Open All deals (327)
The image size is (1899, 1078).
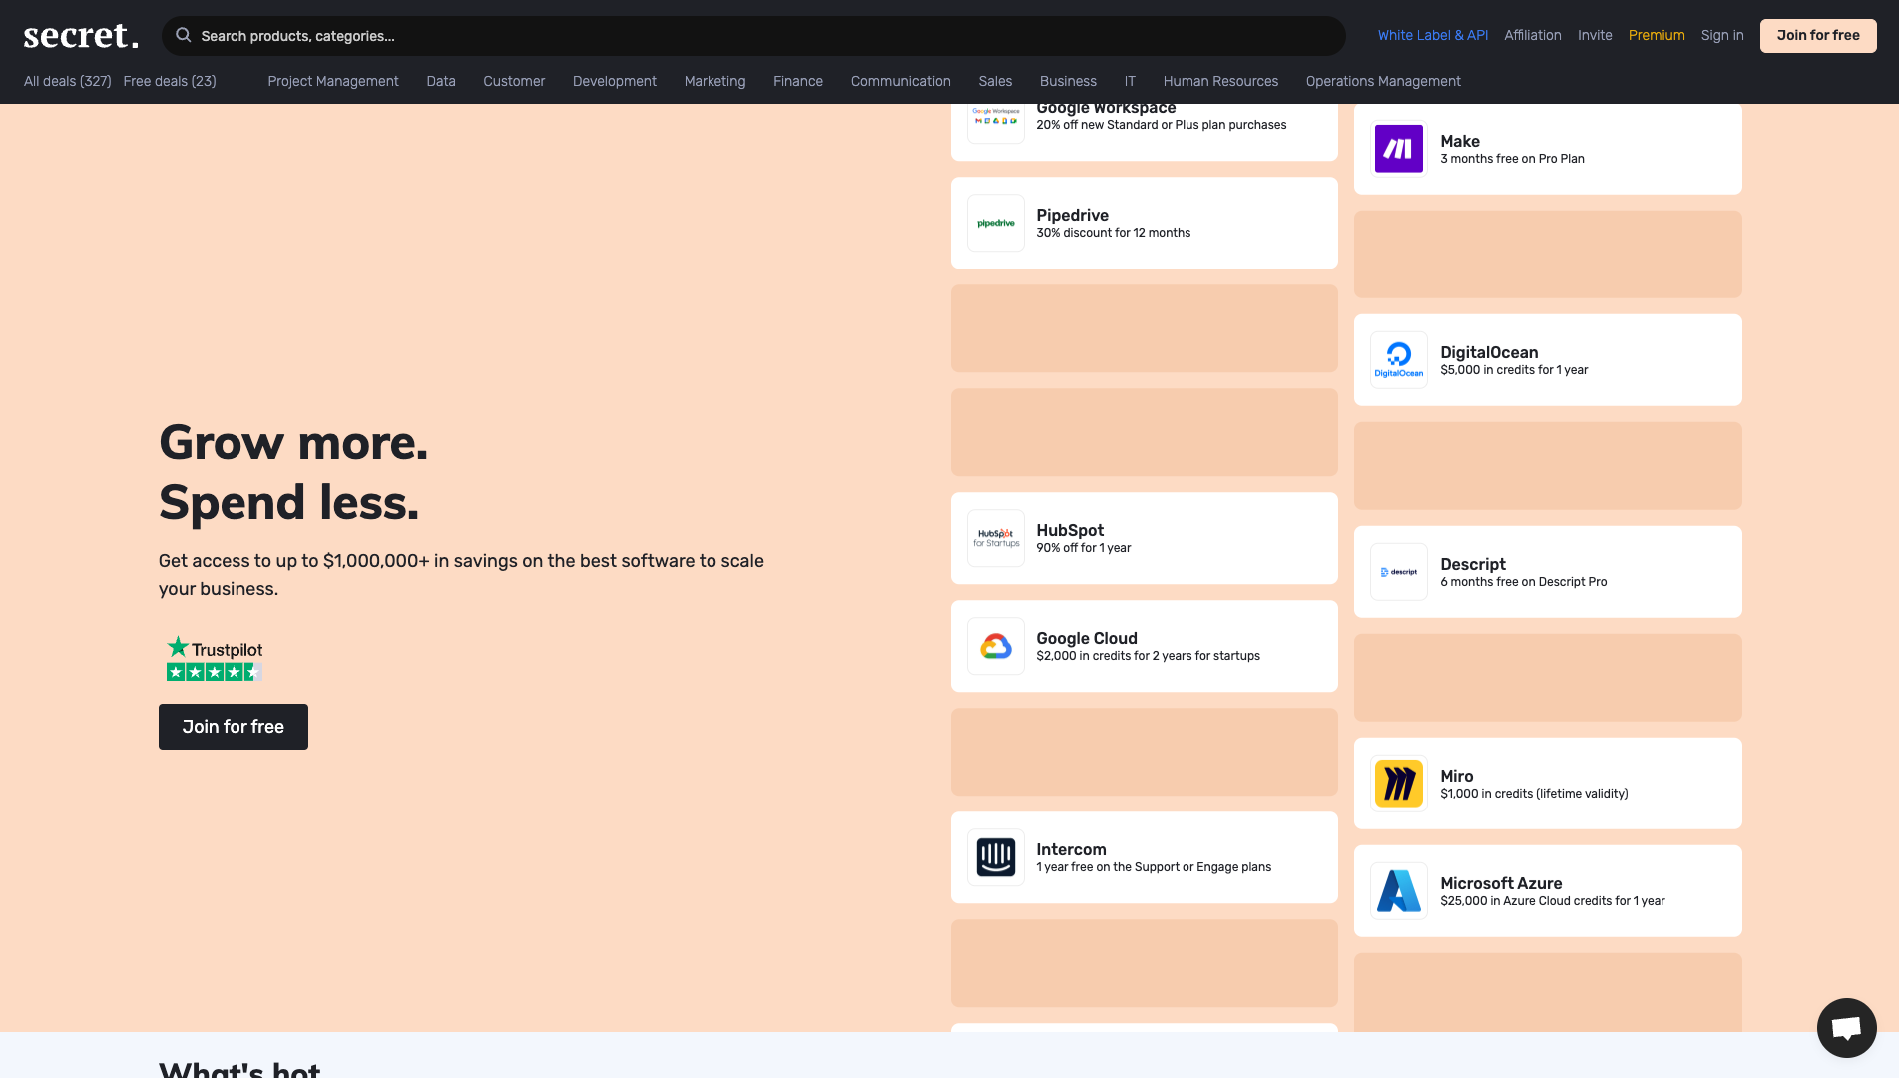click(67, 81)
